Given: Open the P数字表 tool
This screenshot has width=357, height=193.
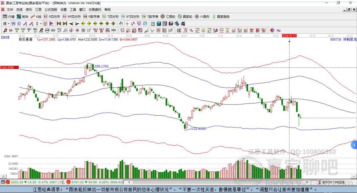Looking at the screenshot, I should [x=92, y=17].
